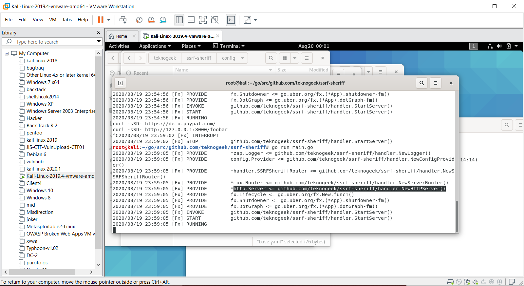Open the Help menu
Viewport: 524px width, 286px height.
pyautogui.click(x=83, y=20)
